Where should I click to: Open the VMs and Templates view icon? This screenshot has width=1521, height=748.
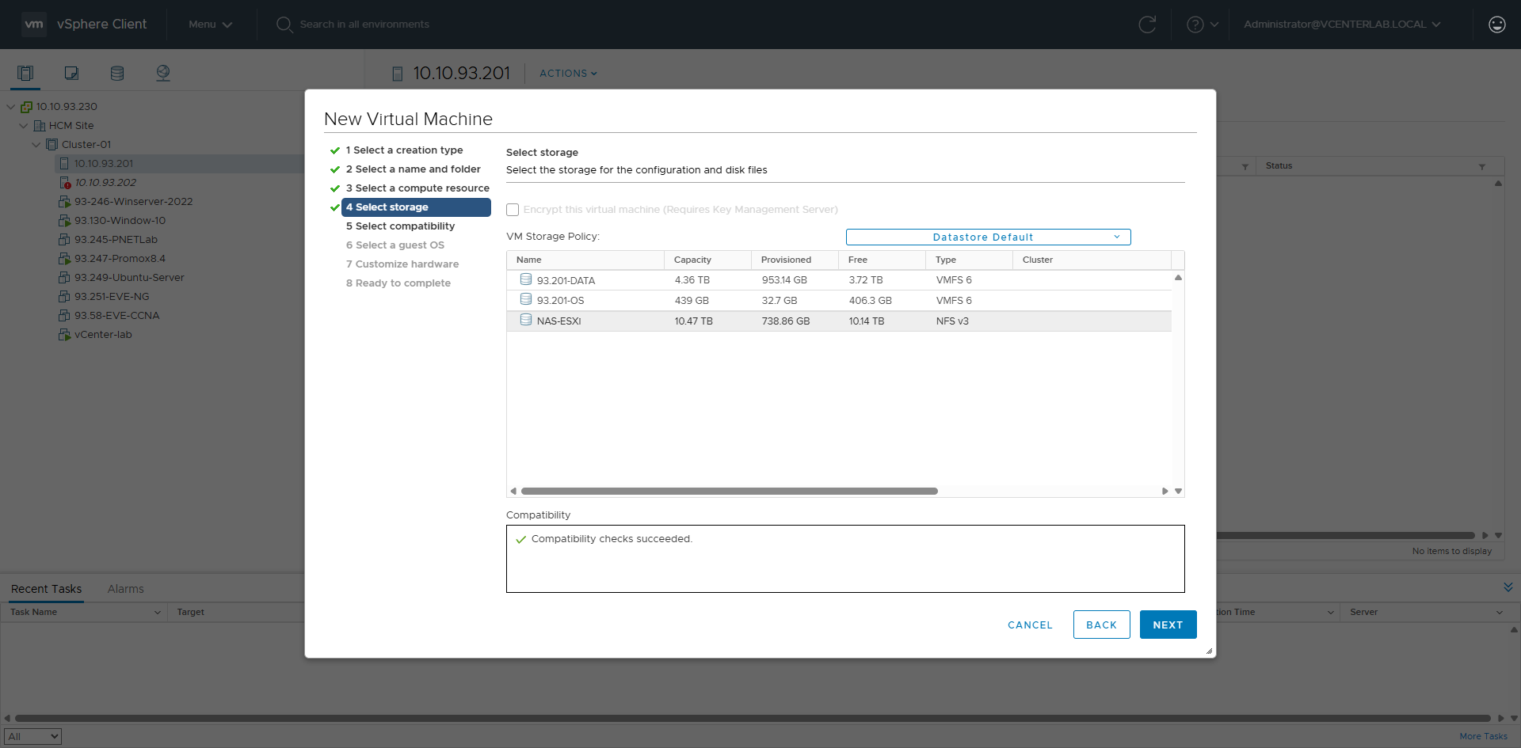click(x=71, y=74)
